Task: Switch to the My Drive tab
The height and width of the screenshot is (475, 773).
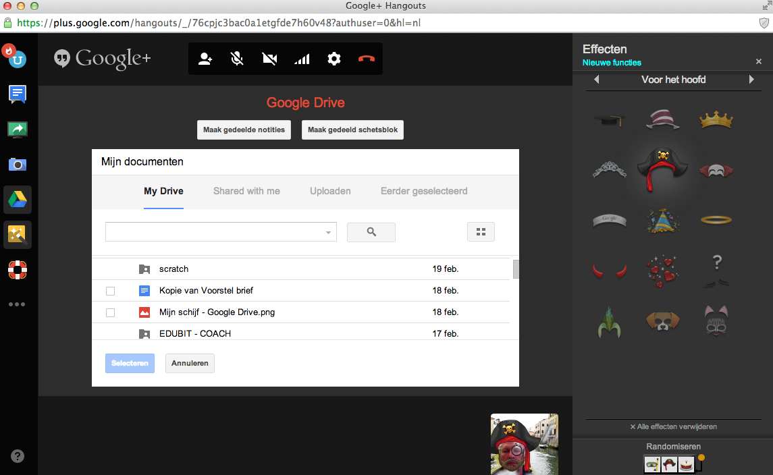Action: pos(163,191)
